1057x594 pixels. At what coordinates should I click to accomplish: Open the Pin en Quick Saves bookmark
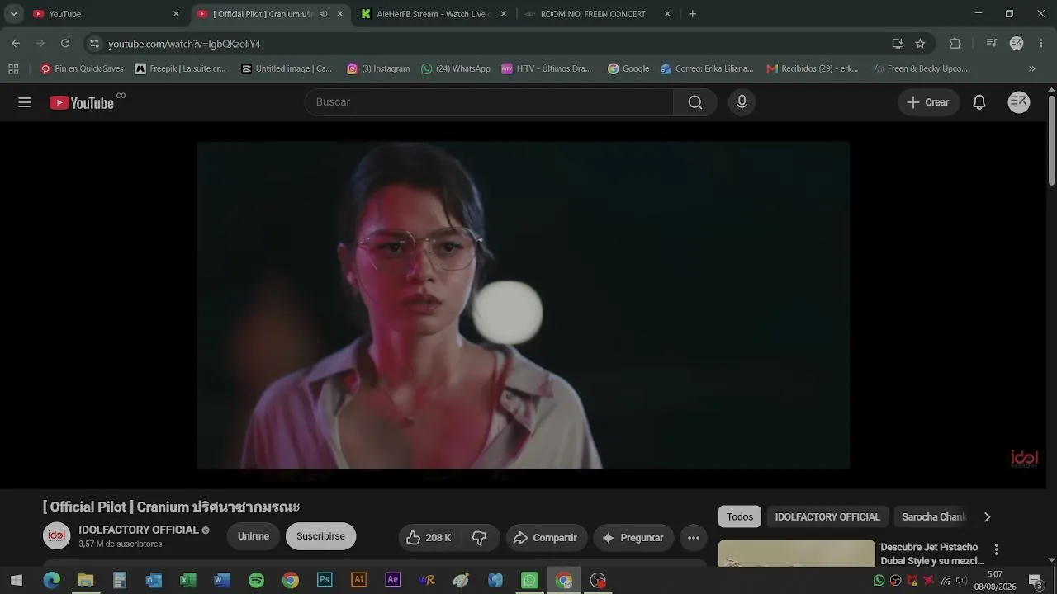point(82,68)
